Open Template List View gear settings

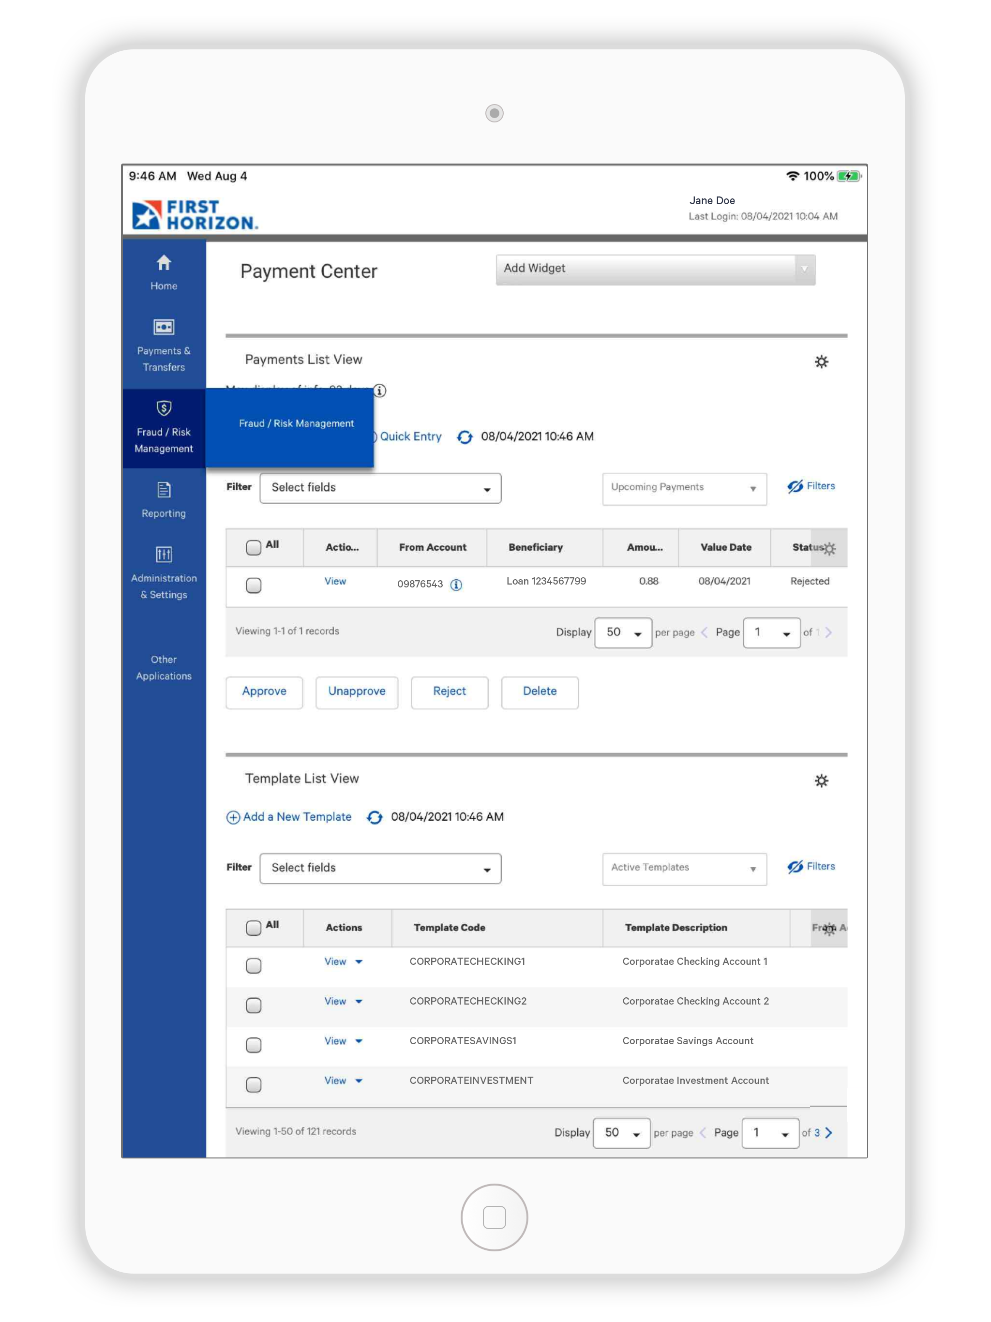click(821, 781)
